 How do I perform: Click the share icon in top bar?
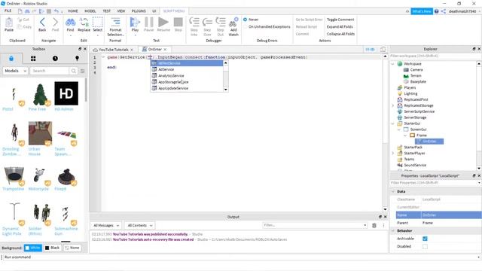[444, 11]
